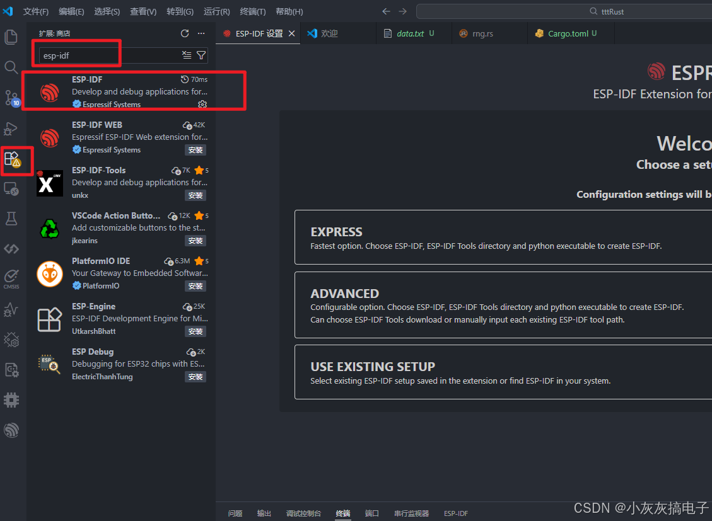Choose USE EXISTING SETUP option

point(503,372)
